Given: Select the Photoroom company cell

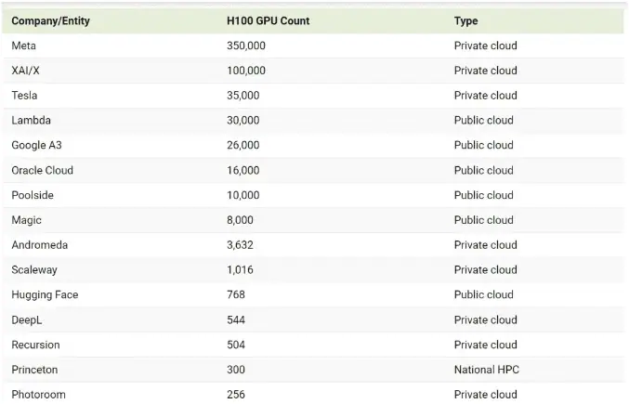Looking at the screenshot, I should click(x=38, y=395).
